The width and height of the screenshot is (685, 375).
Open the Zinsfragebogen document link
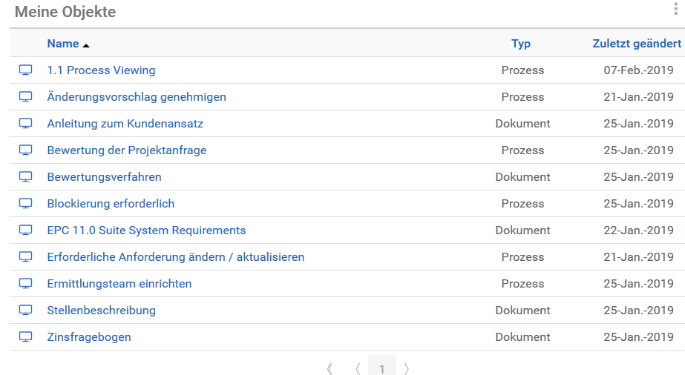click(89, 337)
